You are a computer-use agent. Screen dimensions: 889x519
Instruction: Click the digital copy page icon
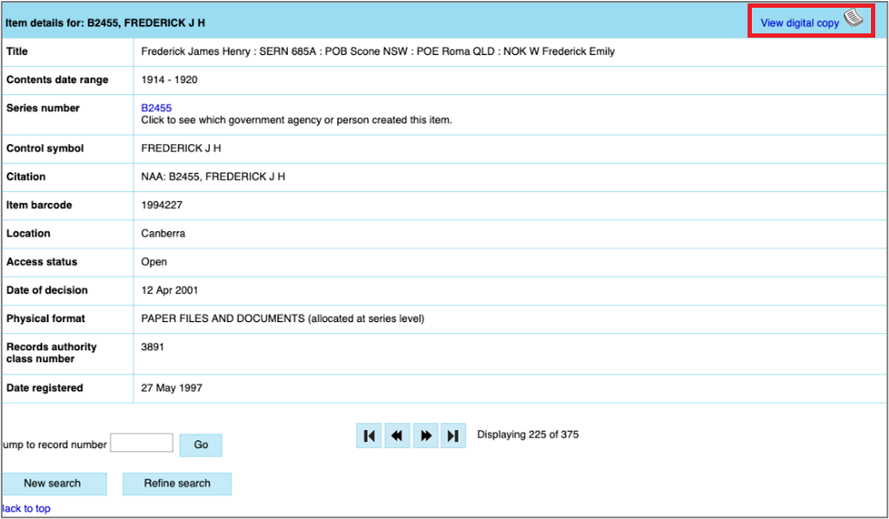tap(854, 20)
